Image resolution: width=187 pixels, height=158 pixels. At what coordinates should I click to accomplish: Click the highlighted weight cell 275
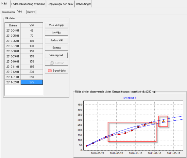point(32,82)
